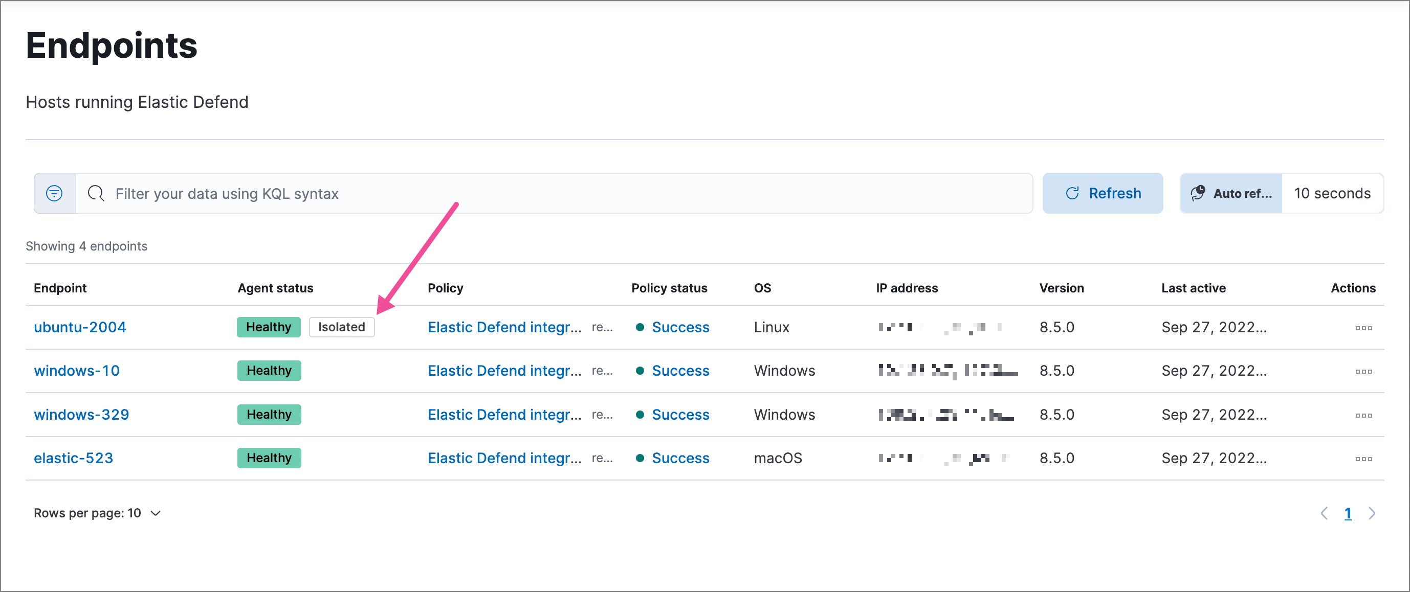Viewport: 1410px width, 592px height.
Task: Open the Elastic Defend integration policy for windows-10
Action: pyautogui.click(x=504, y=371)
